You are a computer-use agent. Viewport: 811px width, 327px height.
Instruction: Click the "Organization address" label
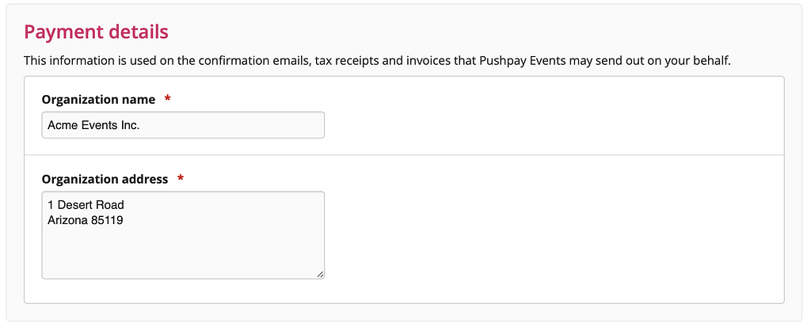[105, 179]
